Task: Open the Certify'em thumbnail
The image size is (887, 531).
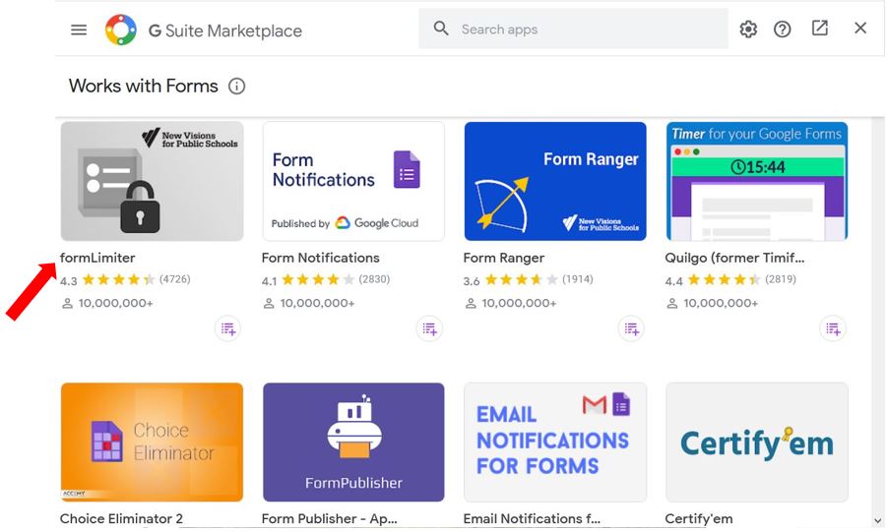Action: pos(757,442)
